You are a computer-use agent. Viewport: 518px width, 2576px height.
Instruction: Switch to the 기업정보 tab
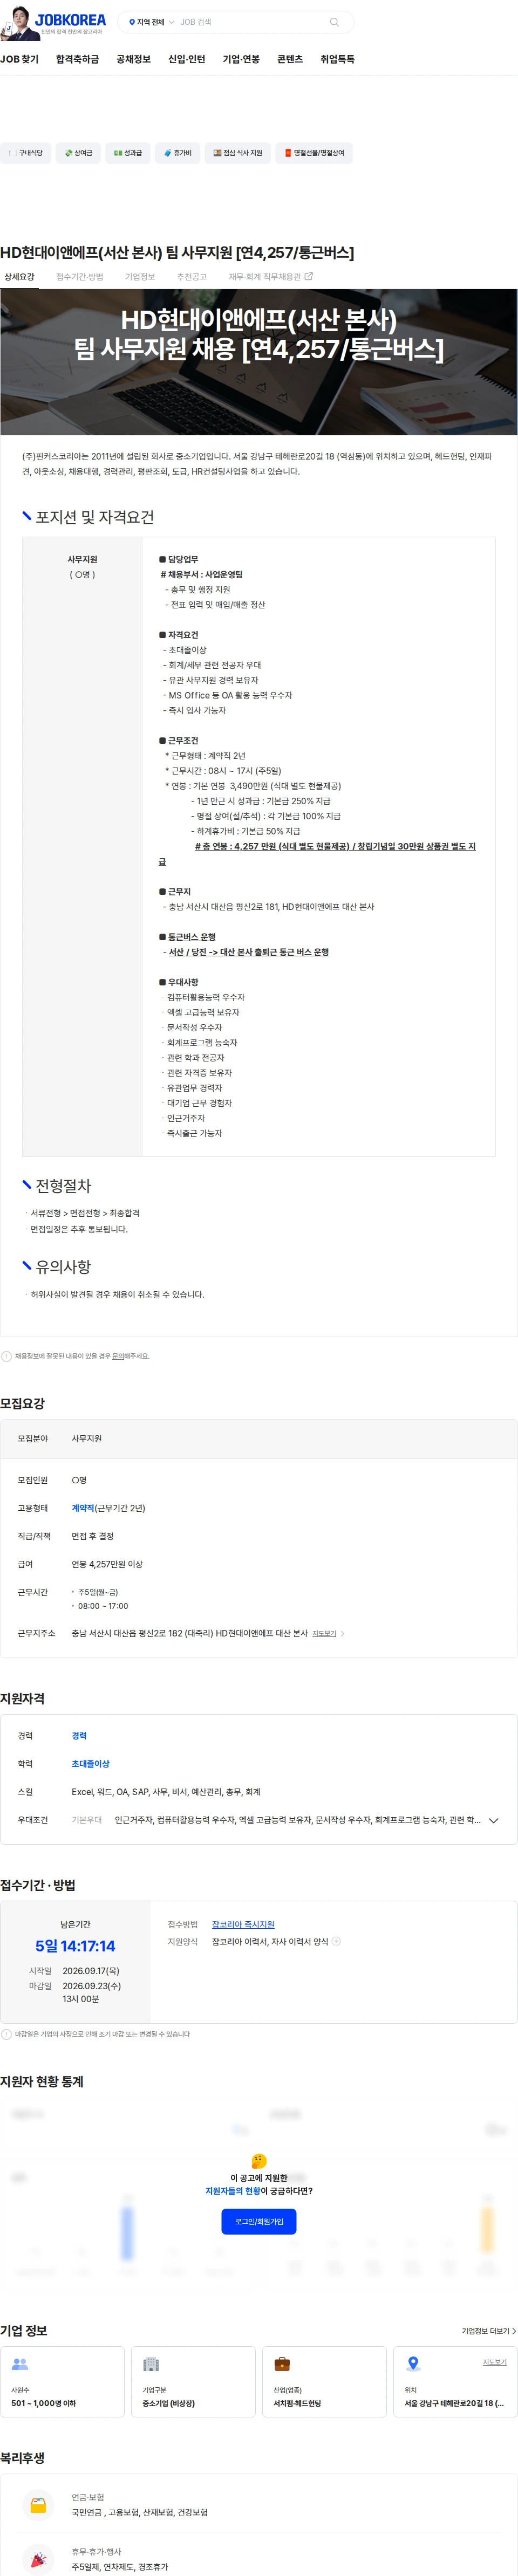pos(140,277)
